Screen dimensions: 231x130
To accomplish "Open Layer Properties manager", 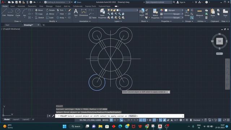I will click(102, 14).
